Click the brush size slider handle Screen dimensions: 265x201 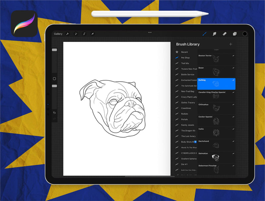tap(54, 50)
